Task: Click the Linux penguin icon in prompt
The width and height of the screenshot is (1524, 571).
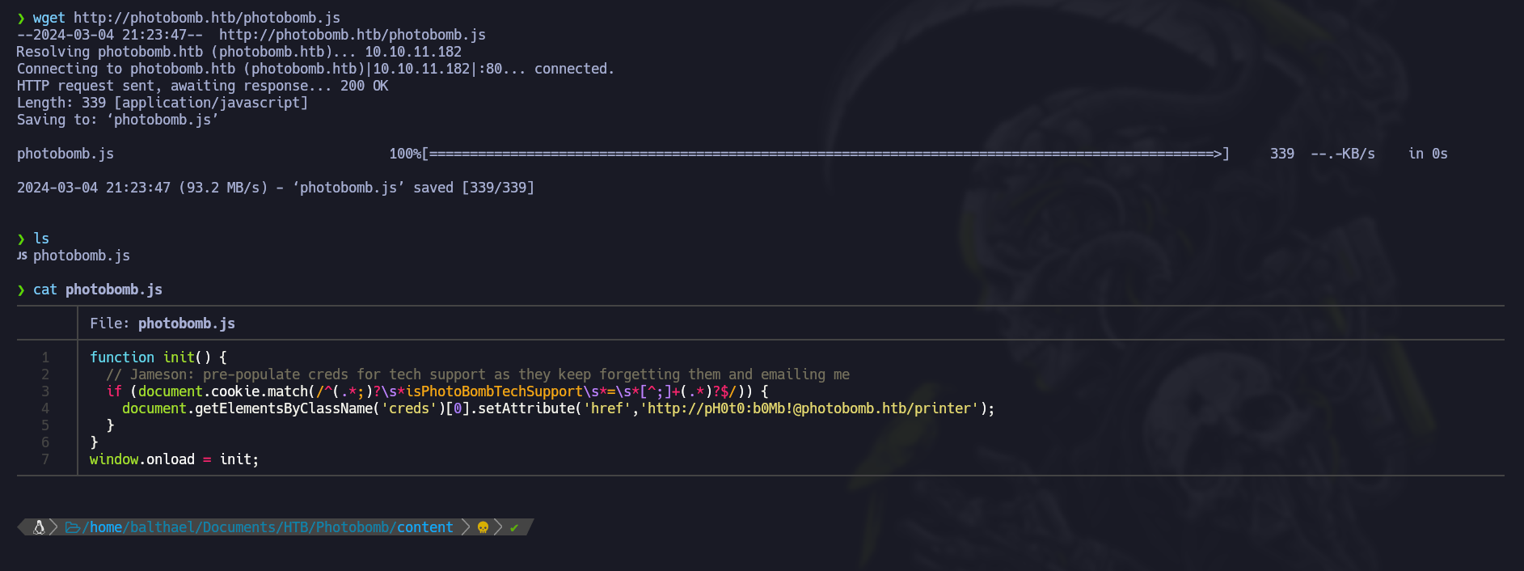Action: point(38,527)
